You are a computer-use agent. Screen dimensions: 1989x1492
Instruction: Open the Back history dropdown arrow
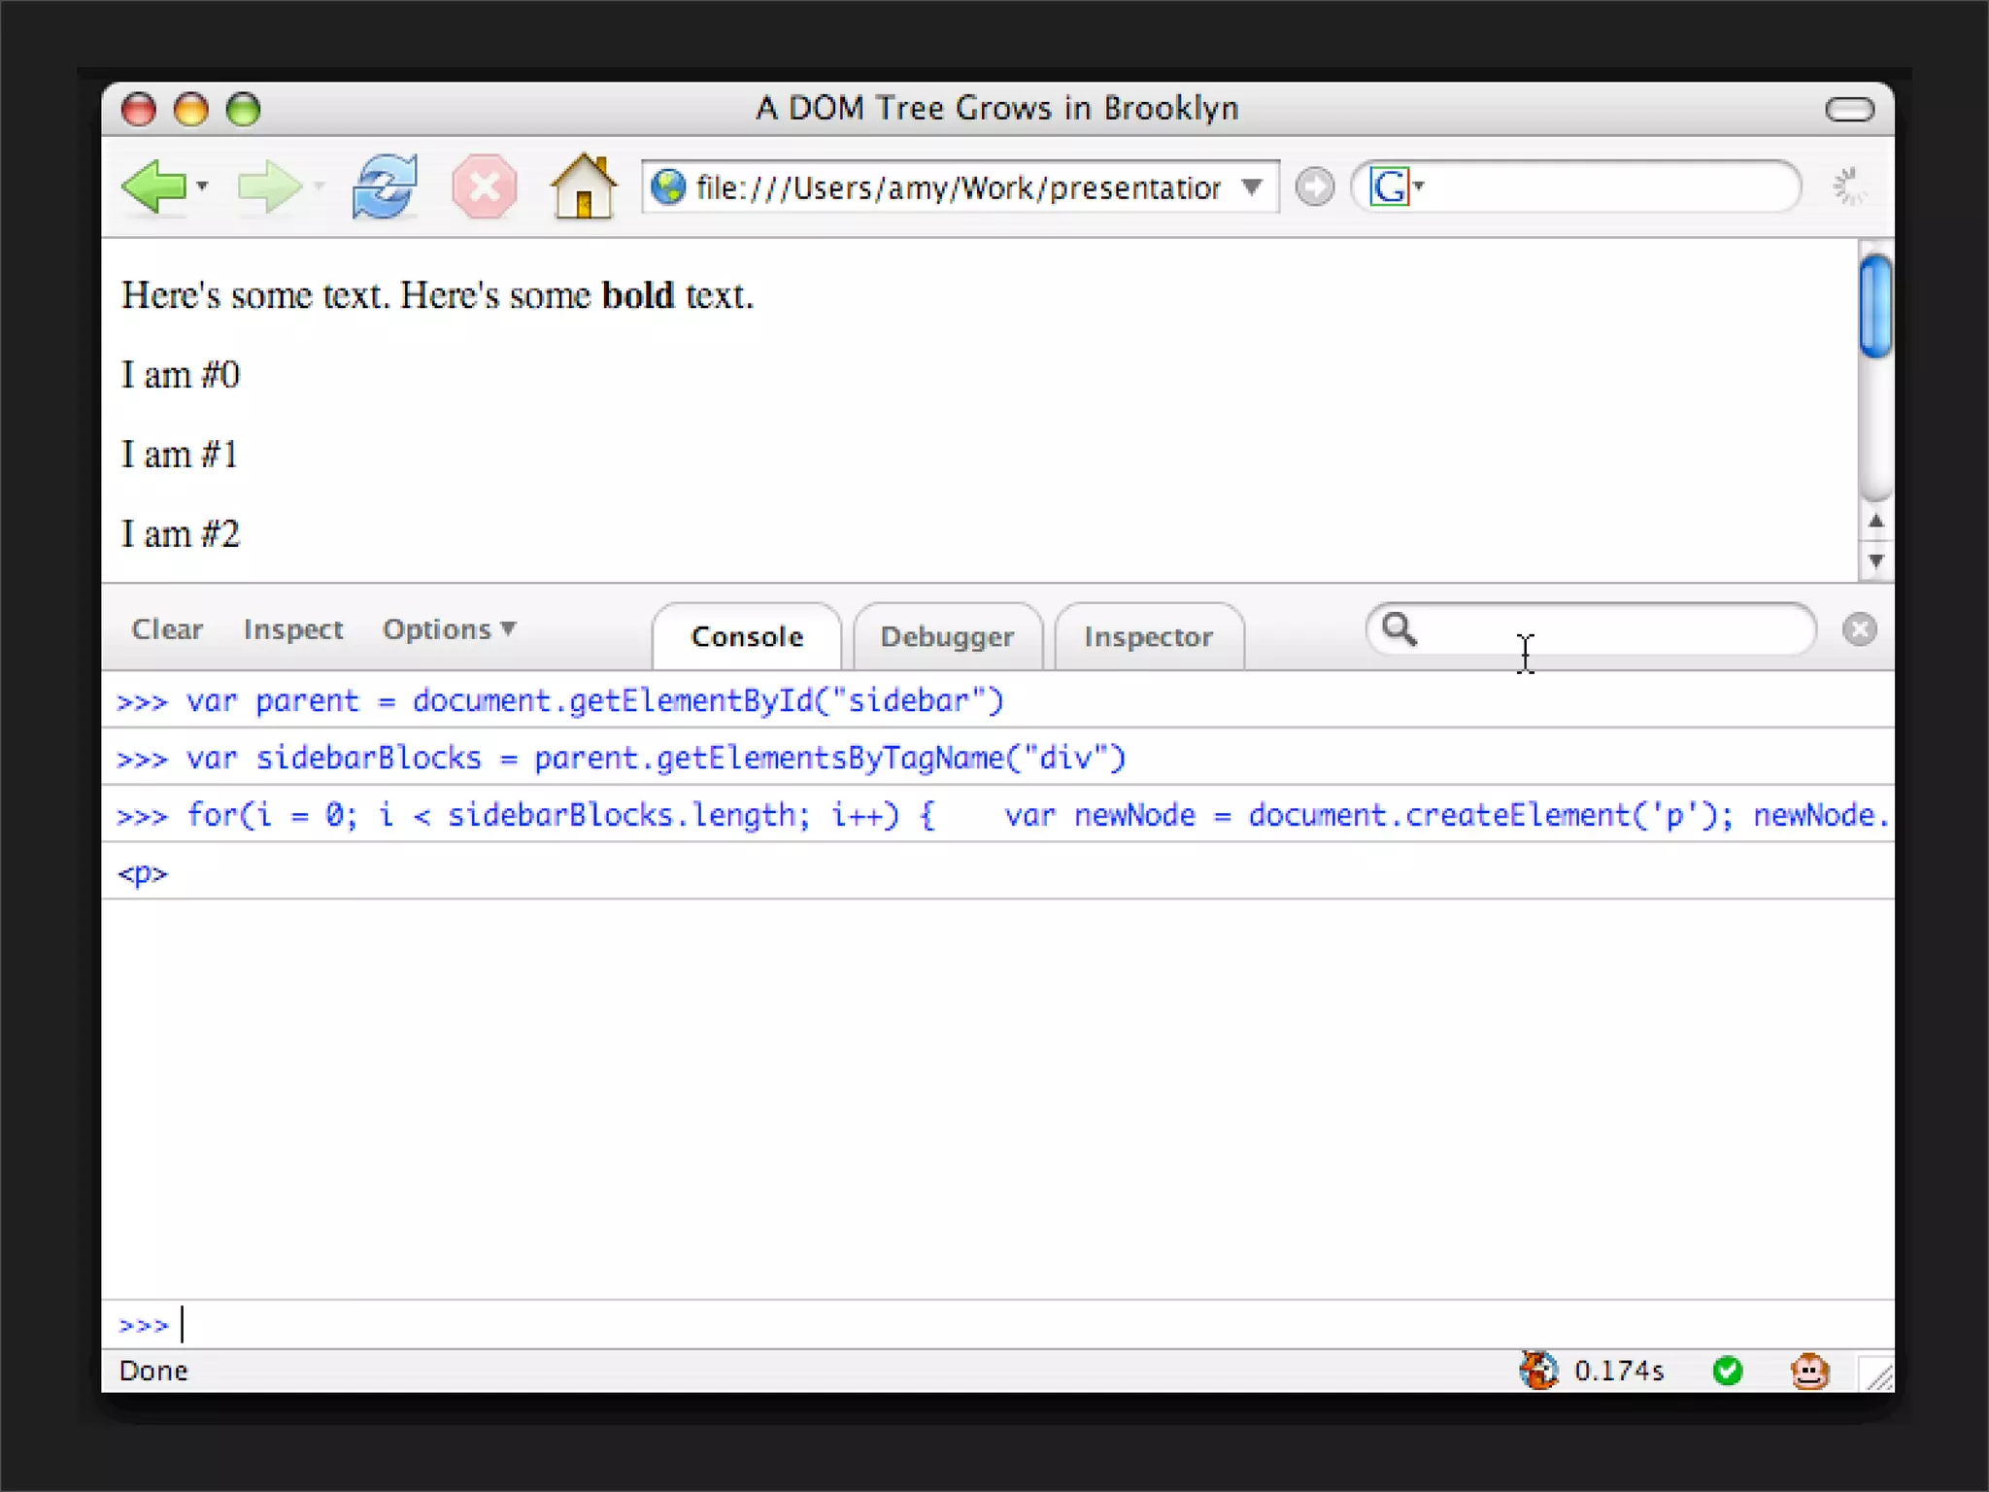click(202, 186)
